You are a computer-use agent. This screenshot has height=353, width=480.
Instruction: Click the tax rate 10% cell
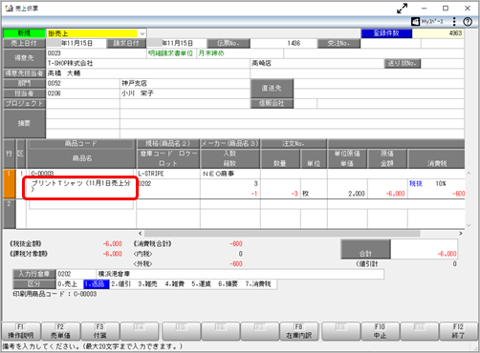(x=441, y=183)
